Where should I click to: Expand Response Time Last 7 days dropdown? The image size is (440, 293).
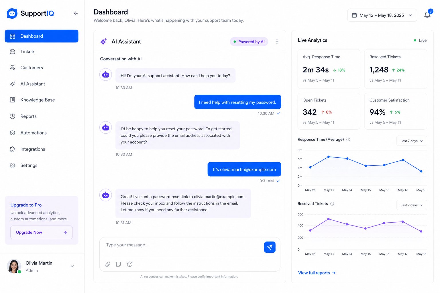412,141
